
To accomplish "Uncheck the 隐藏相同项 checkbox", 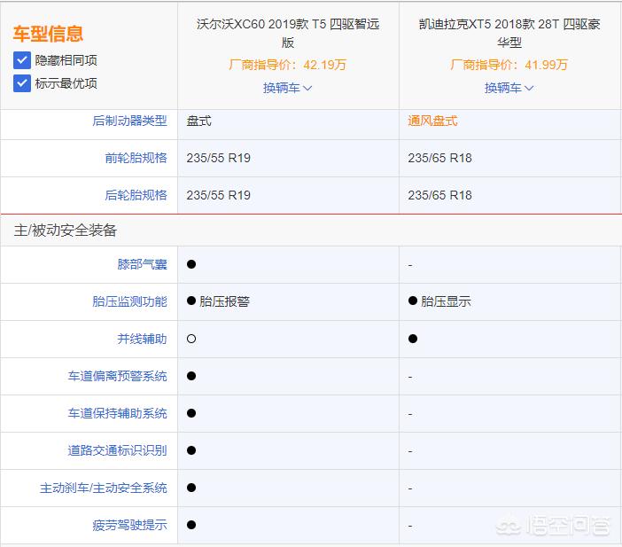I will click(22, 60).
